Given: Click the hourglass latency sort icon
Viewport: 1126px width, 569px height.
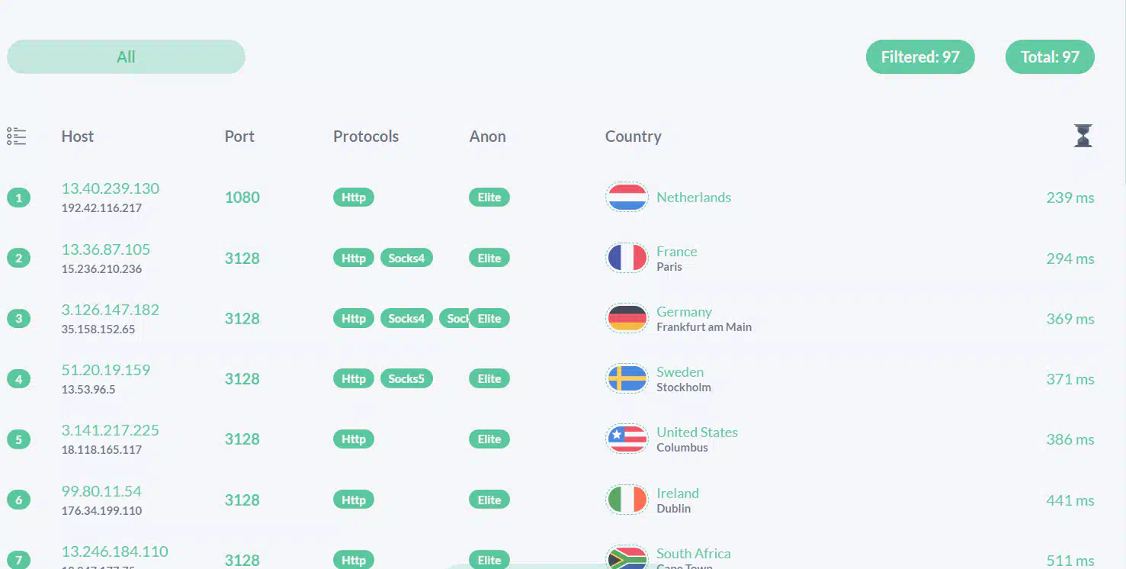Looking at the screenshot, I should (1083, 136).
